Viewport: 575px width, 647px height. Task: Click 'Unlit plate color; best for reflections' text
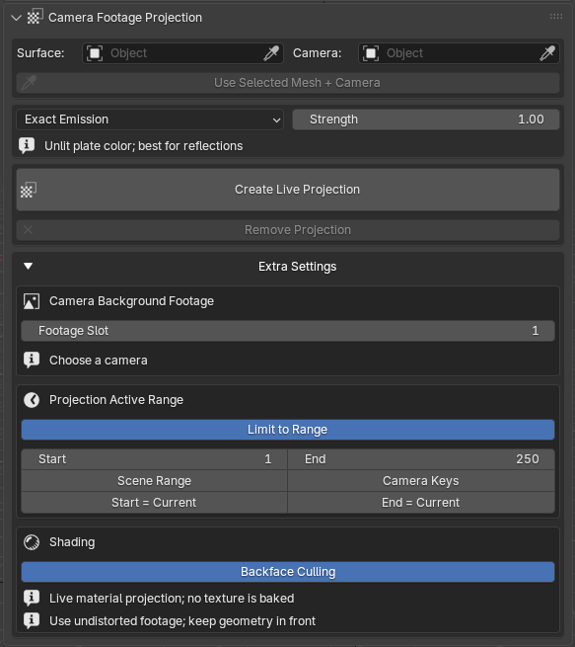[143, 146]
